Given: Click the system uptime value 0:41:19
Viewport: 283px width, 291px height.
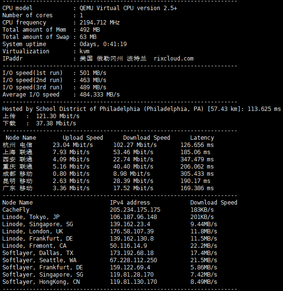Looking at the screenshot, I should coord(115,44).
